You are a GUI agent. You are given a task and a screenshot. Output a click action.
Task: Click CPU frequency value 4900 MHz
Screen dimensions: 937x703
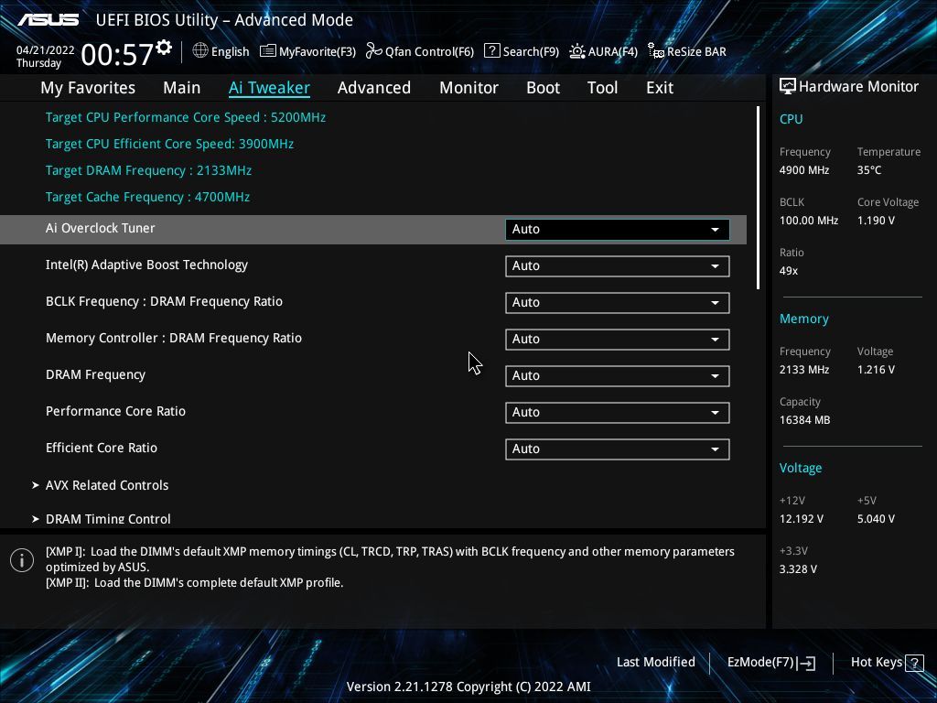pos(804,170)
